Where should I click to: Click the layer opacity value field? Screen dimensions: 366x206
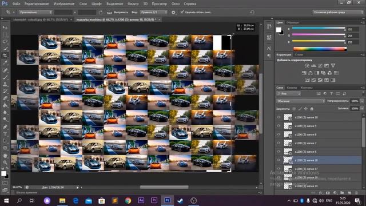pyautogui.click(x=355, y=101)
